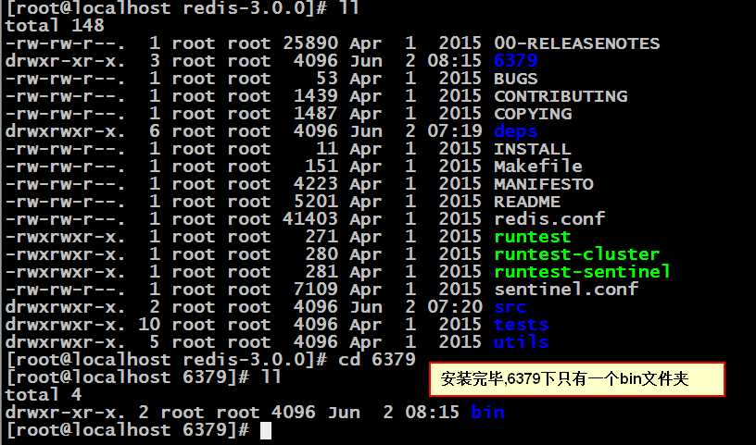Select the 07:20 timestamp of src
756x445 pixels.
455,307
